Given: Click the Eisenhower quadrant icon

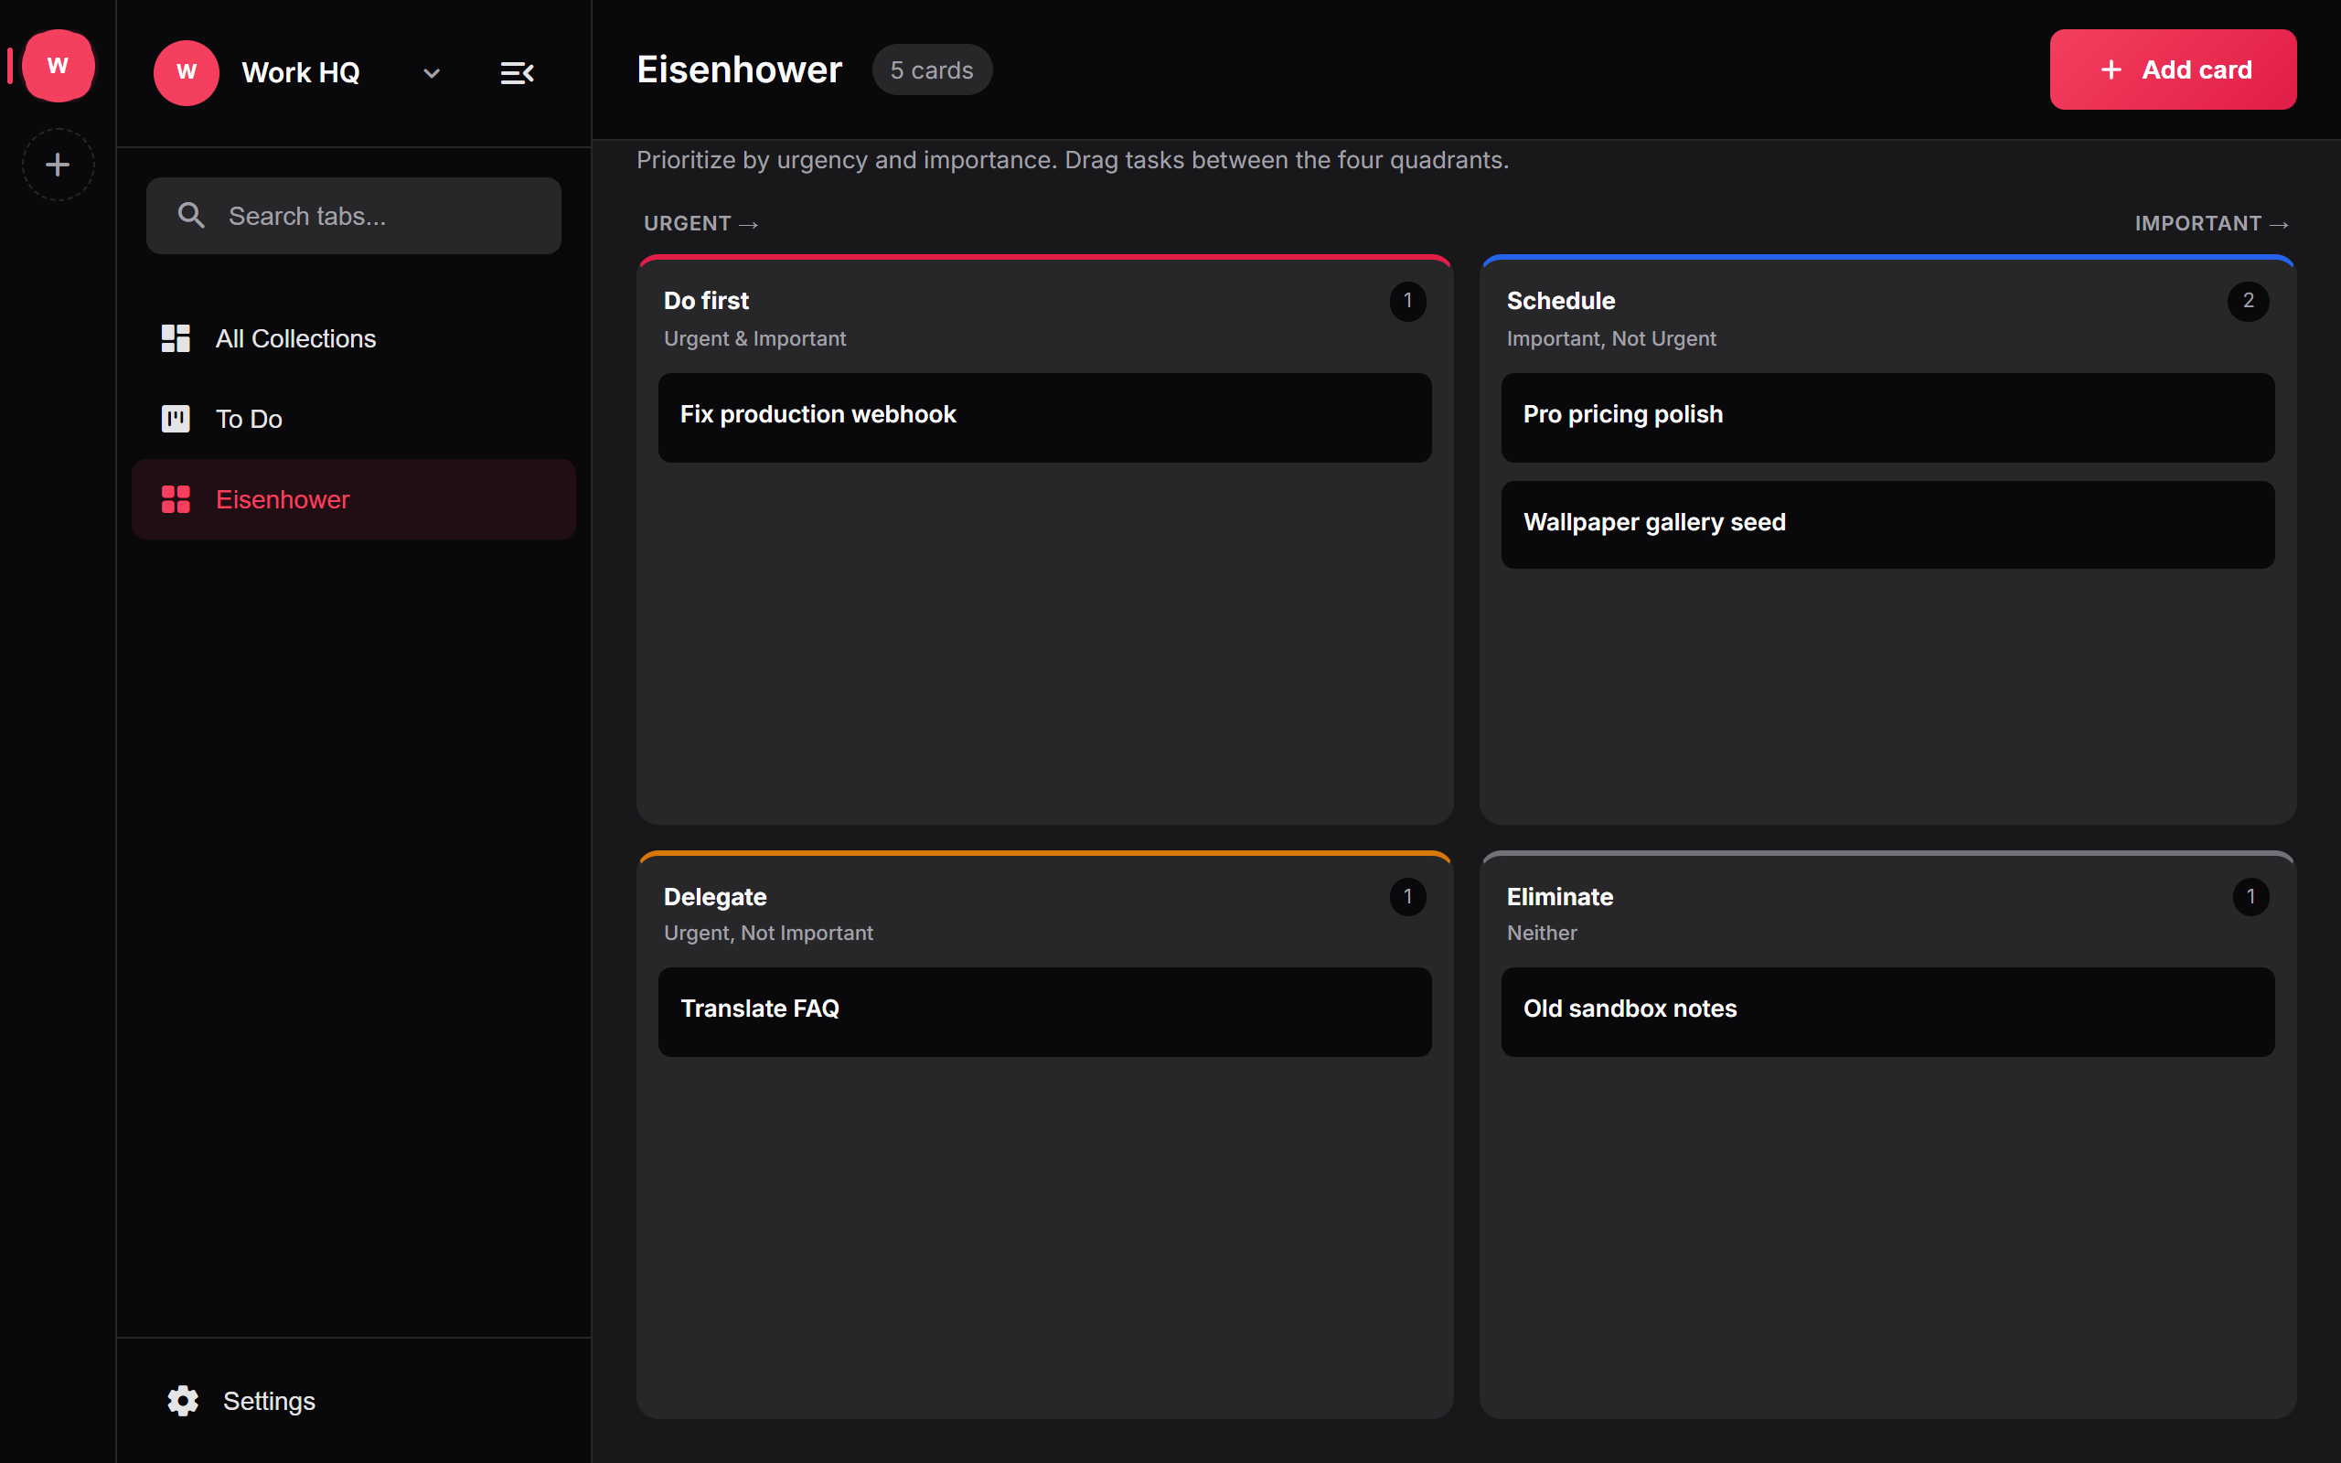Looking at the screenshot, I should tap(175, 499).
